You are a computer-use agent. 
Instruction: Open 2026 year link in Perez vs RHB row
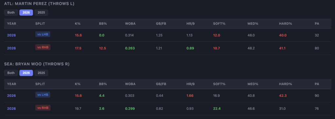coord(11,48)
